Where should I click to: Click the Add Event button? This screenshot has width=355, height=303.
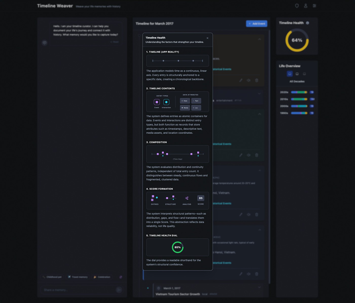pyautogui.click(x=257, y=24)
